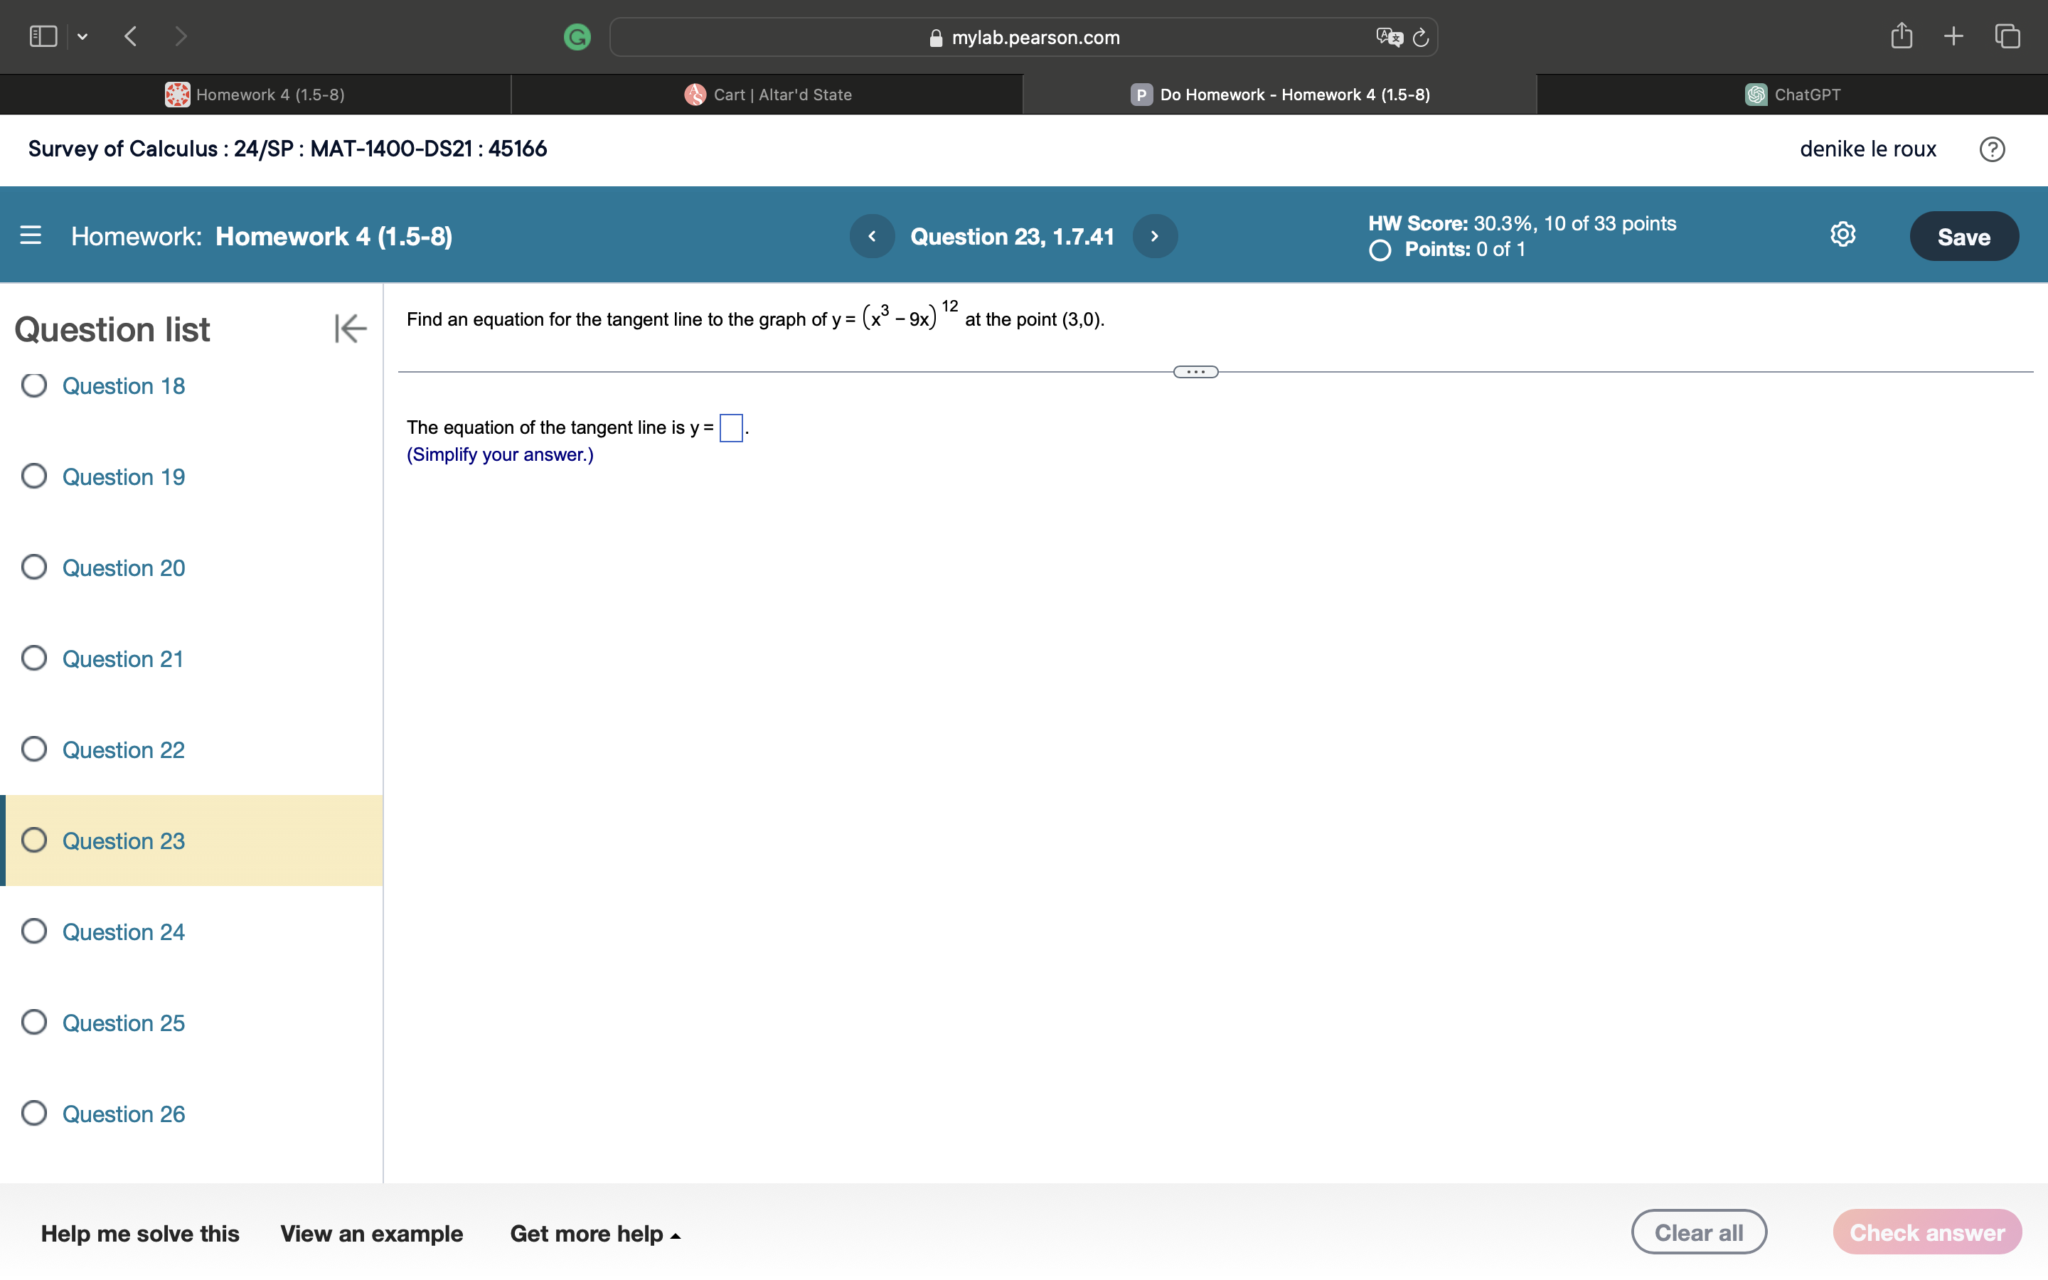Collapse the Question list panel
Image resolution: width=2048 pixels, height=1280 pixels.
[350, 329]
